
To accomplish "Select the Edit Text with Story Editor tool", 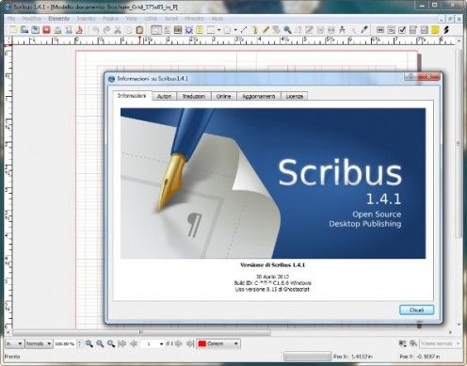I will pyautogui.click(x=309, y=30).
